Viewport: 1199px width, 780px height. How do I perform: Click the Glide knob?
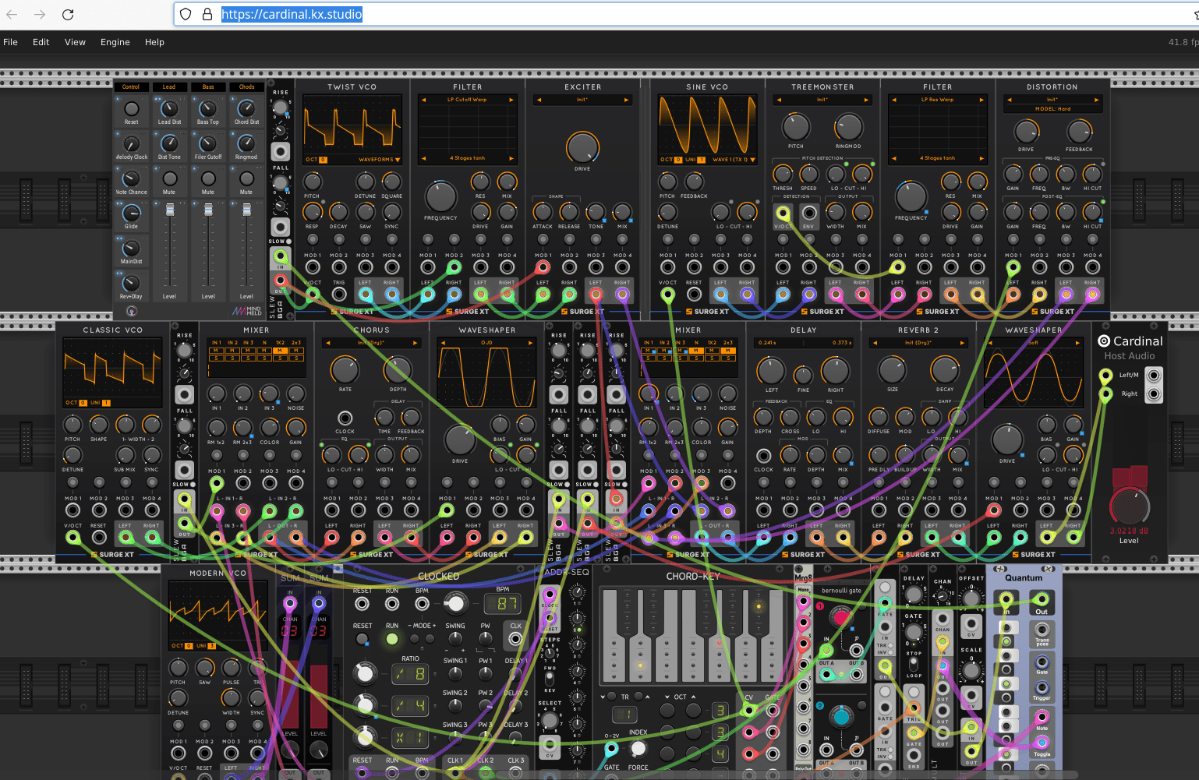pyautogui.click(x=131, y=213)
